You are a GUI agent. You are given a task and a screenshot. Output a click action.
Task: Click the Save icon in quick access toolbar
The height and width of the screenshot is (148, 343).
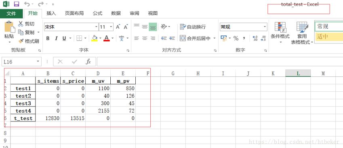tap(17, 4)
